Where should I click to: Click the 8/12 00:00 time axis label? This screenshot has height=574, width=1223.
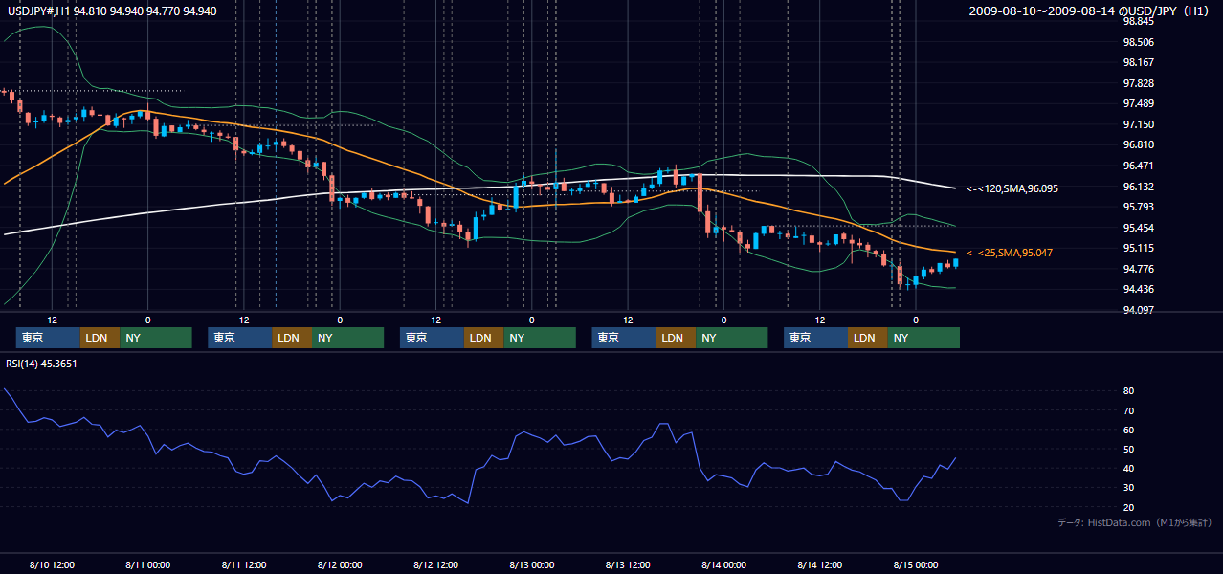(340, 564)
